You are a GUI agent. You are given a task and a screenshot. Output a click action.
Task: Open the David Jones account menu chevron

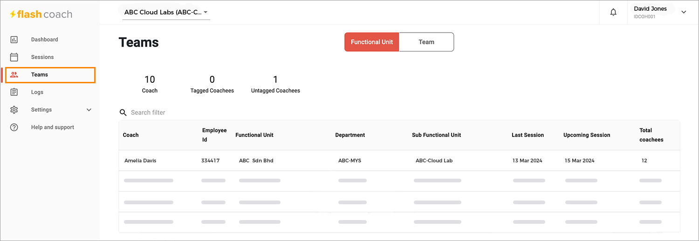tap(684, 13)
